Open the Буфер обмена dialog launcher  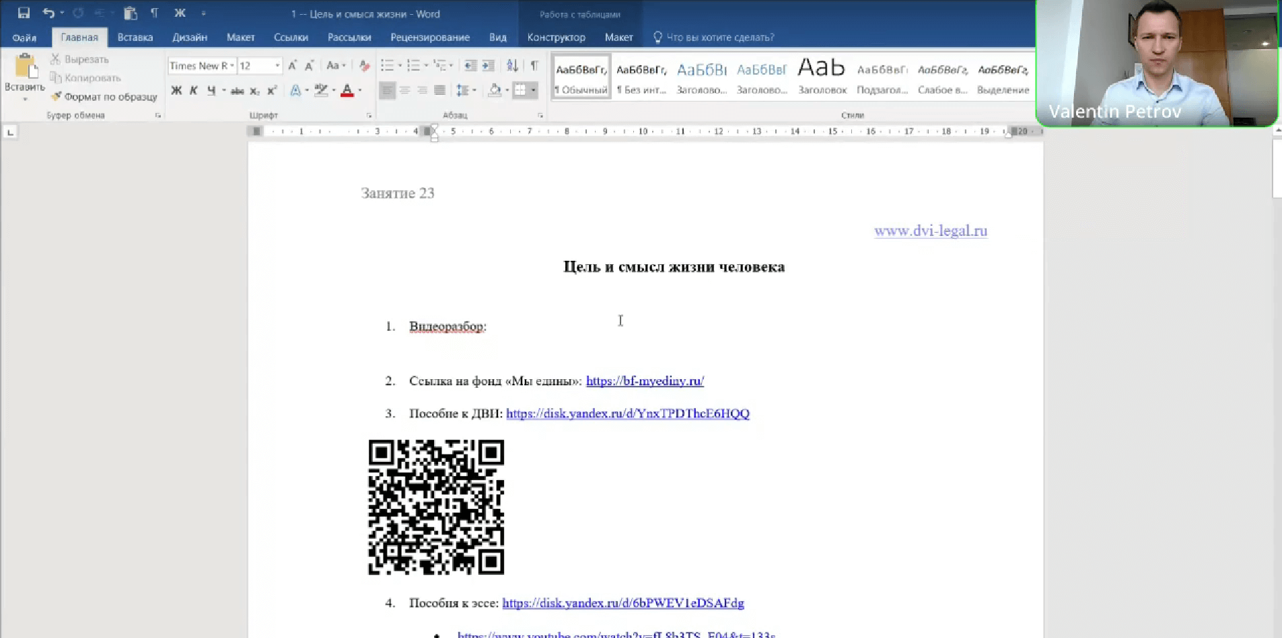pos(158,116)
